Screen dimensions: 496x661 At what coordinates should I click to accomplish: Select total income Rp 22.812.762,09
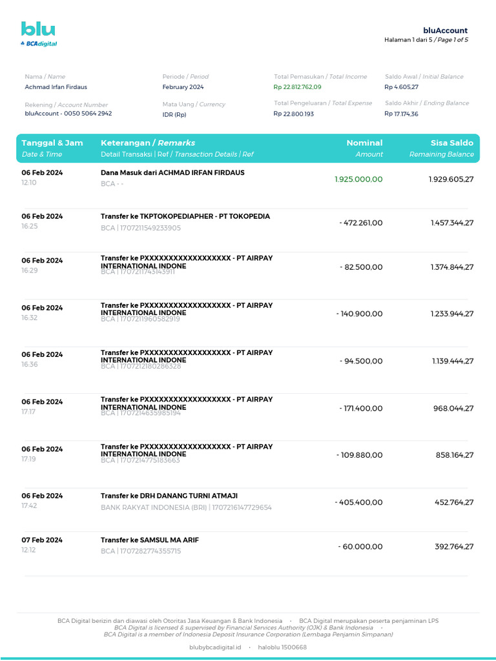point(297,87)
